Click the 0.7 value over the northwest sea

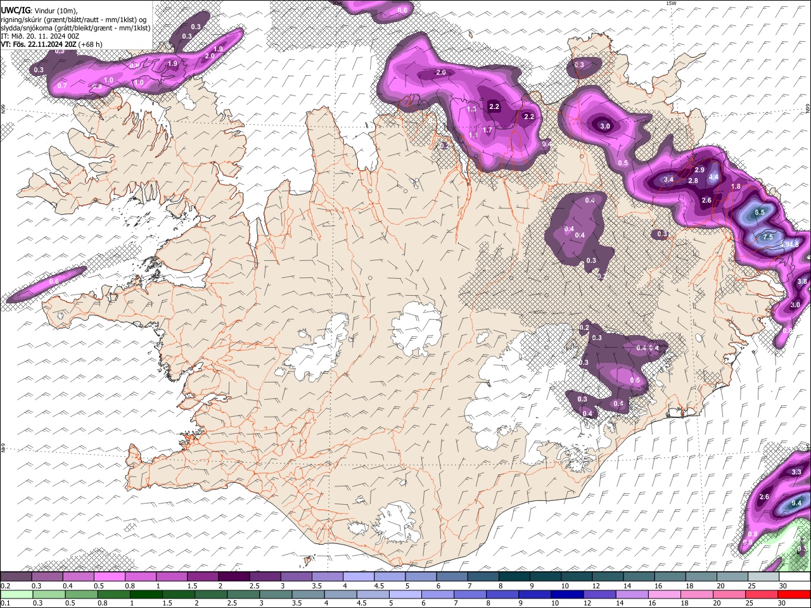point(62,85)
